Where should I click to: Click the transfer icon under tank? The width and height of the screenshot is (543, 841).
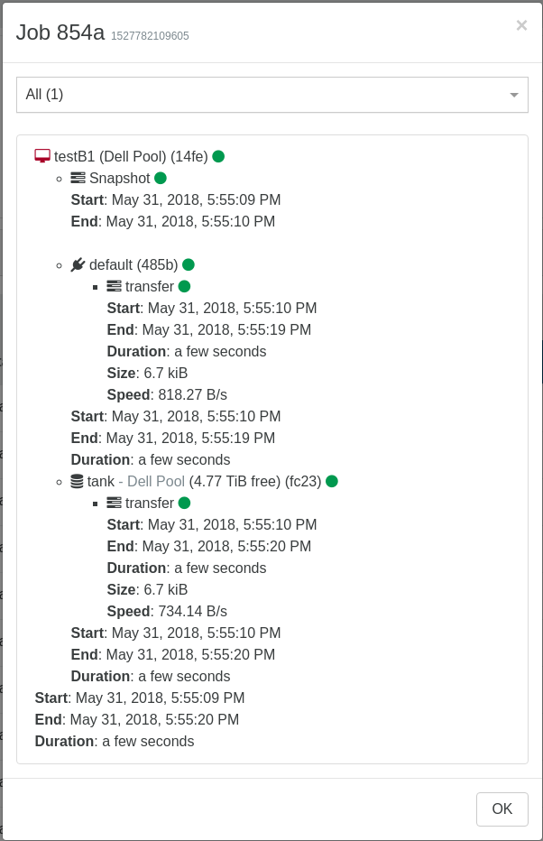(114, 504)
